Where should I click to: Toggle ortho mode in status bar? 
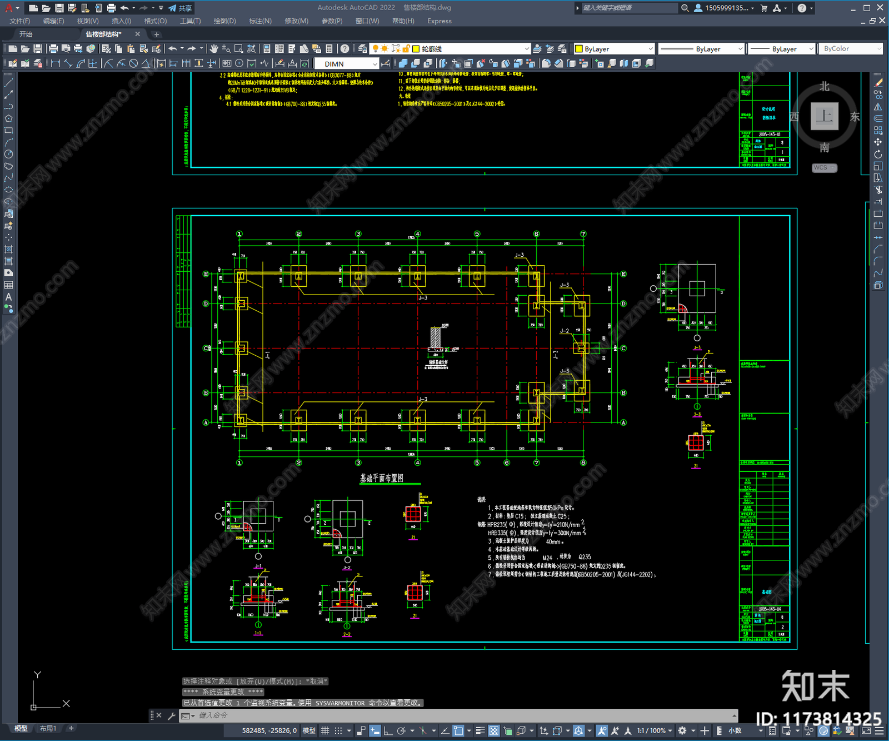(x=388, y=730)
